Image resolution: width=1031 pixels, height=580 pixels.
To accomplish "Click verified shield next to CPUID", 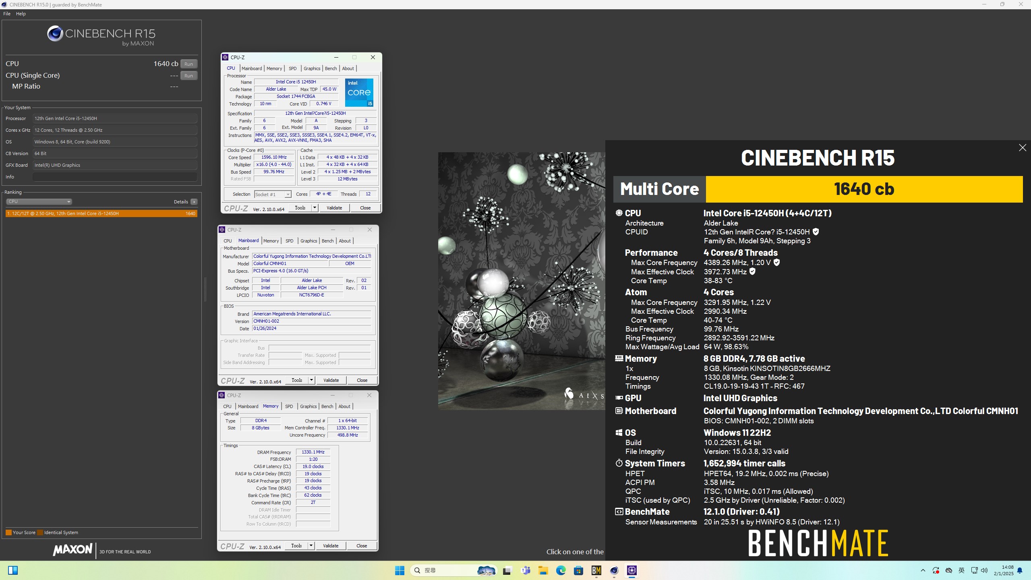I will (x=816, y=232).
